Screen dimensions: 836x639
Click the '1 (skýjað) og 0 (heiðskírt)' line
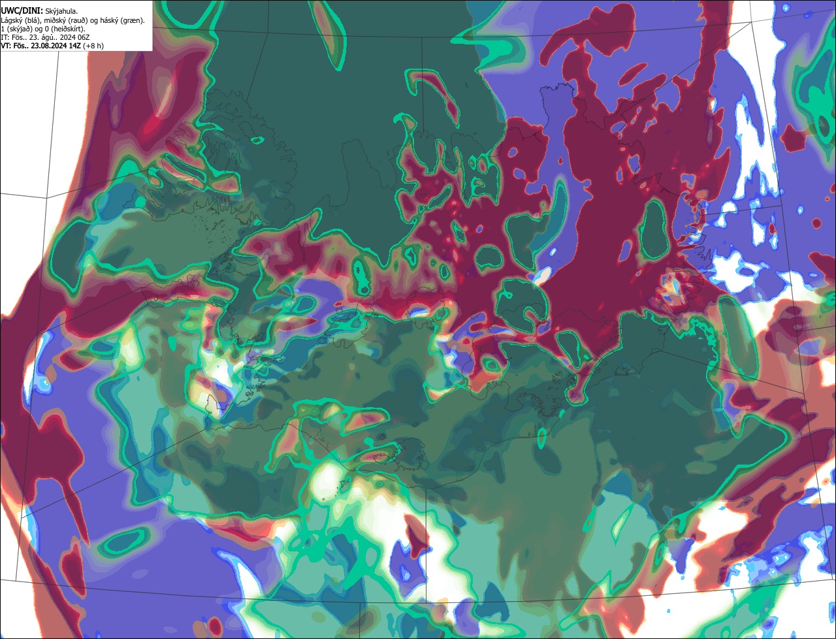point(43,28)
